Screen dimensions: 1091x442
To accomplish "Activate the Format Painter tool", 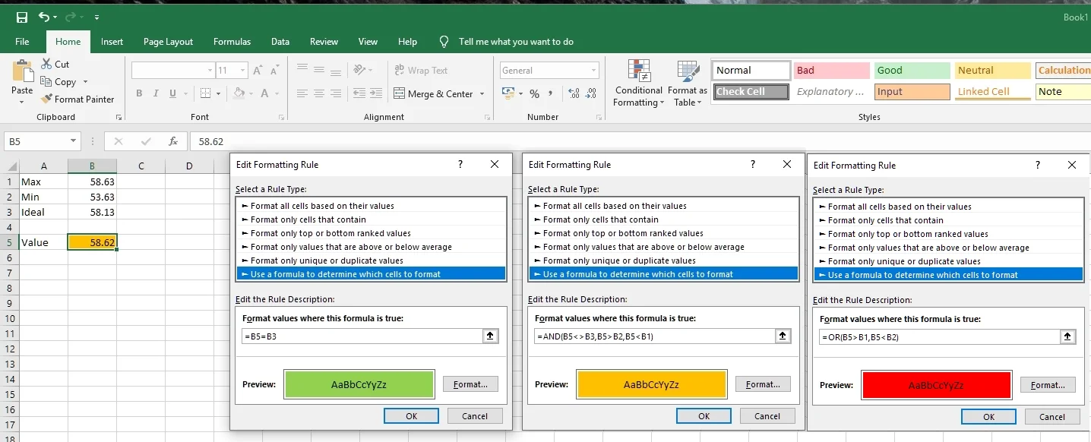I will coord(78,99).
